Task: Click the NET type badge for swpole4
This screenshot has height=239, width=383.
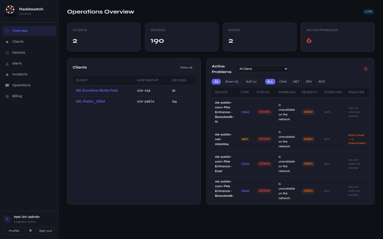Action: coord(245,139)
